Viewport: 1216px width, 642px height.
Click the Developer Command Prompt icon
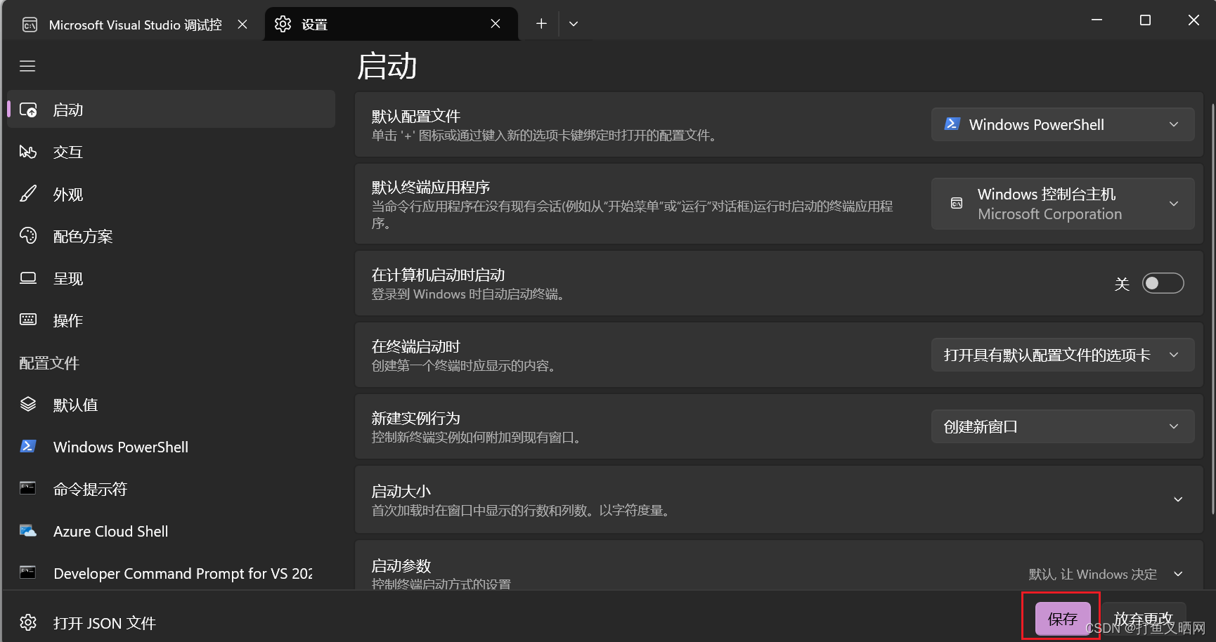click(28, 572)
